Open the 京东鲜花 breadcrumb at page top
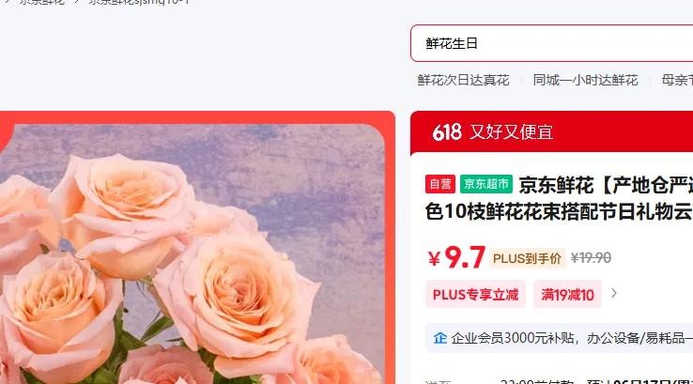This screenshot has width=693, height=384. coord(41,2)
